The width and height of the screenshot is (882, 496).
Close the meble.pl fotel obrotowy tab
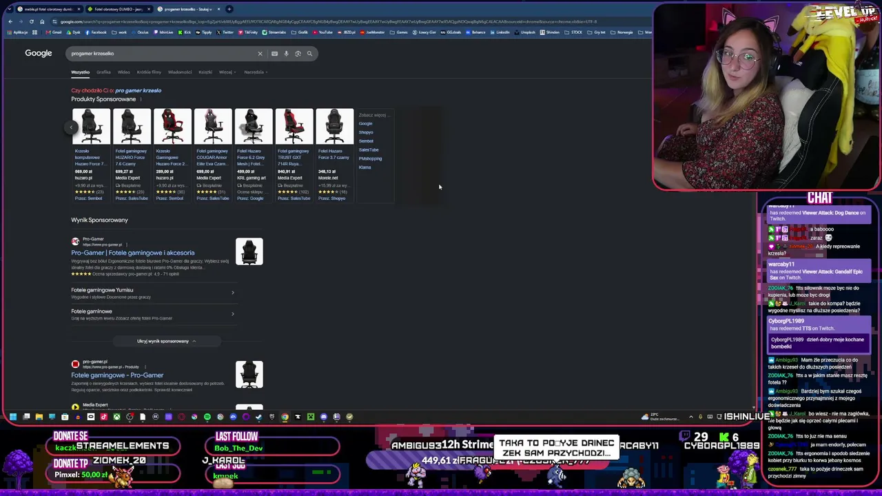click(79, 9)
